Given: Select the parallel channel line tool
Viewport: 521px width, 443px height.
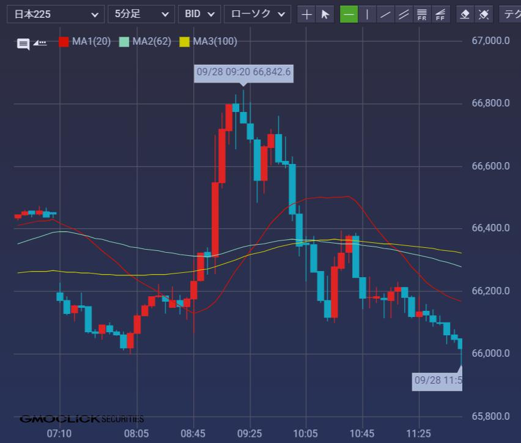Looking at the screenshot, I should 404,14.
